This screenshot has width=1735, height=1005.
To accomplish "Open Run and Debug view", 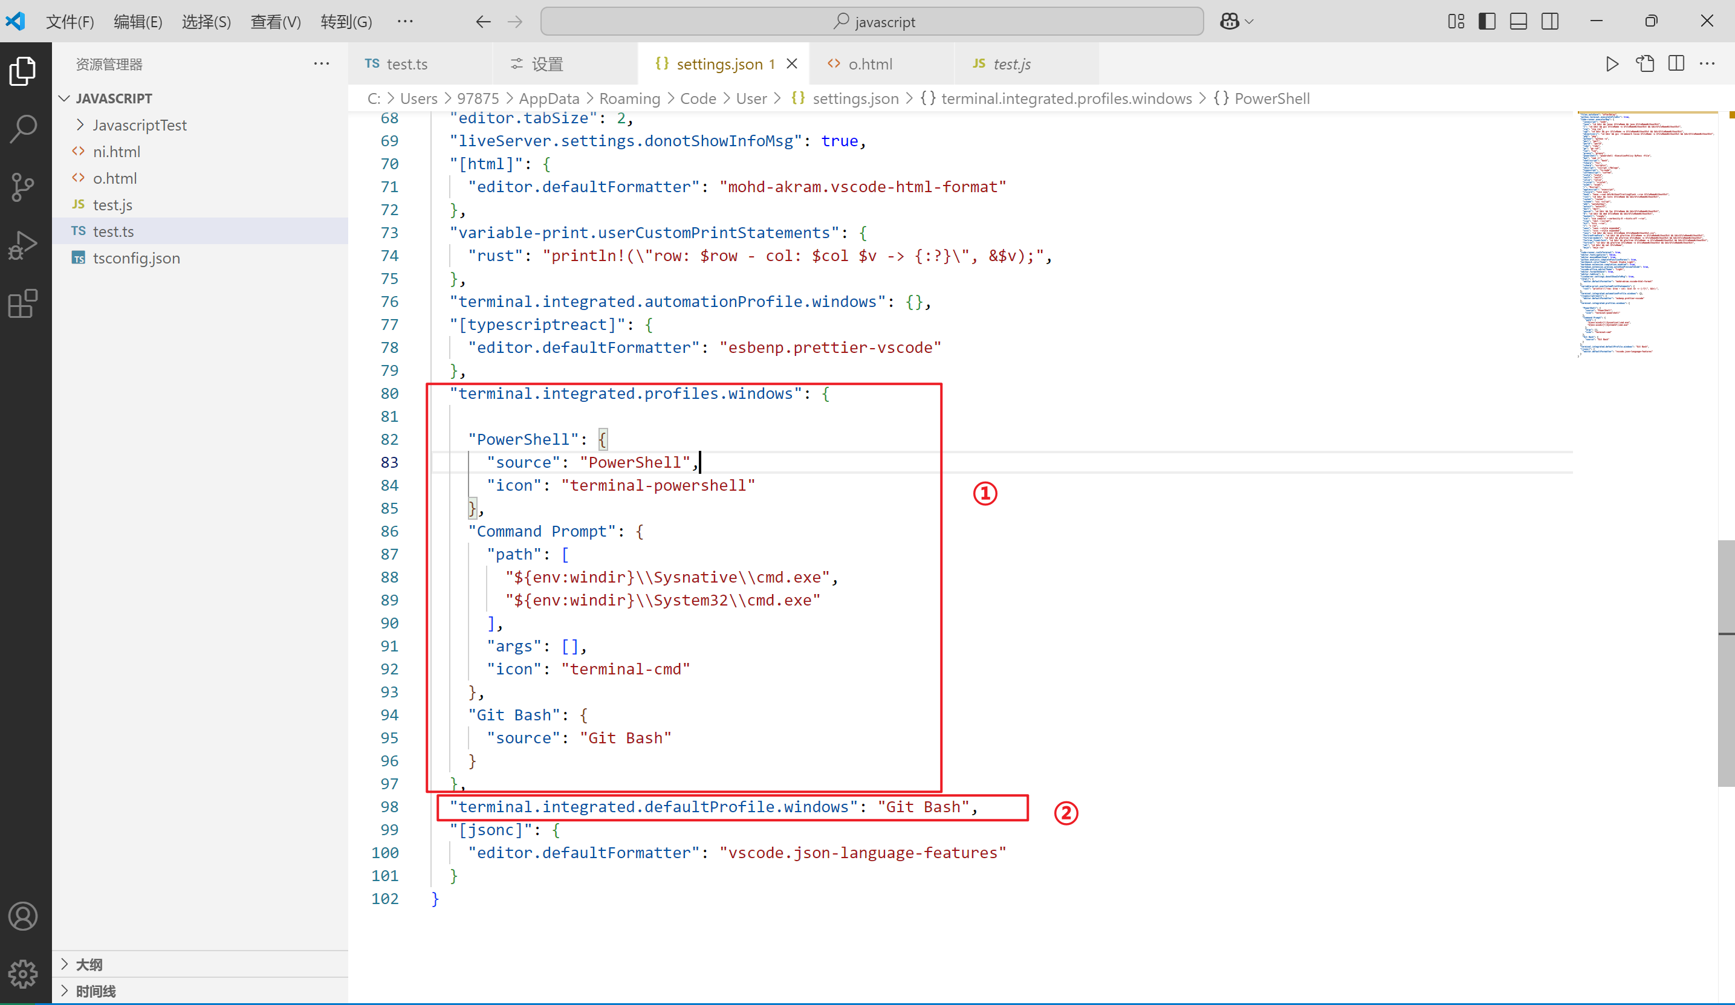I will [x=24, y=245].
